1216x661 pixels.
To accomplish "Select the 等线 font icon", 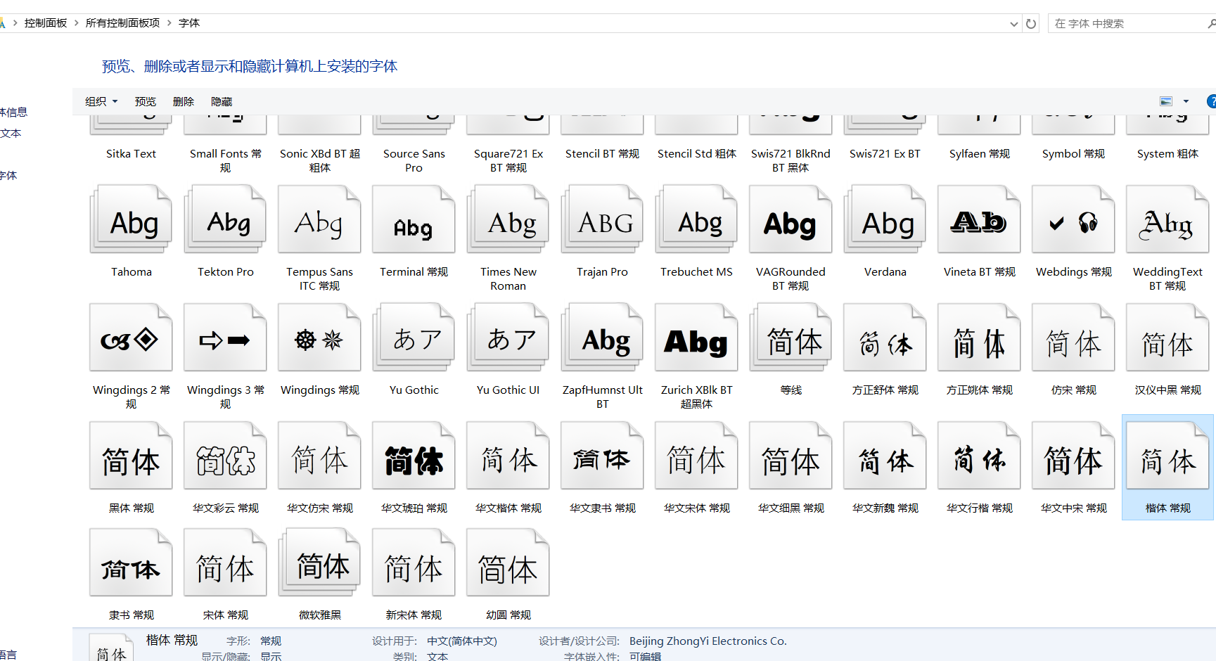I will [791, 338].
